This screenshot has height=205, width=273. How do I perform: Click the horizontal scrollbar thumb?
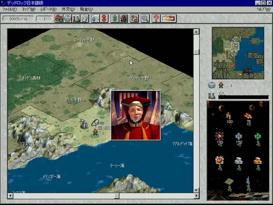pos(117,196)
